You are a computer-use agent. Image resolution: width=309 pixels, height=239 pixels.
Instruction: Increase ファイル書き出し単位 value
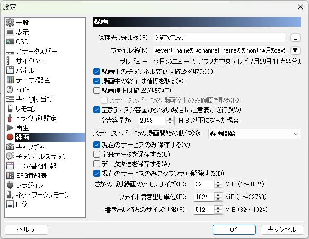218,195
